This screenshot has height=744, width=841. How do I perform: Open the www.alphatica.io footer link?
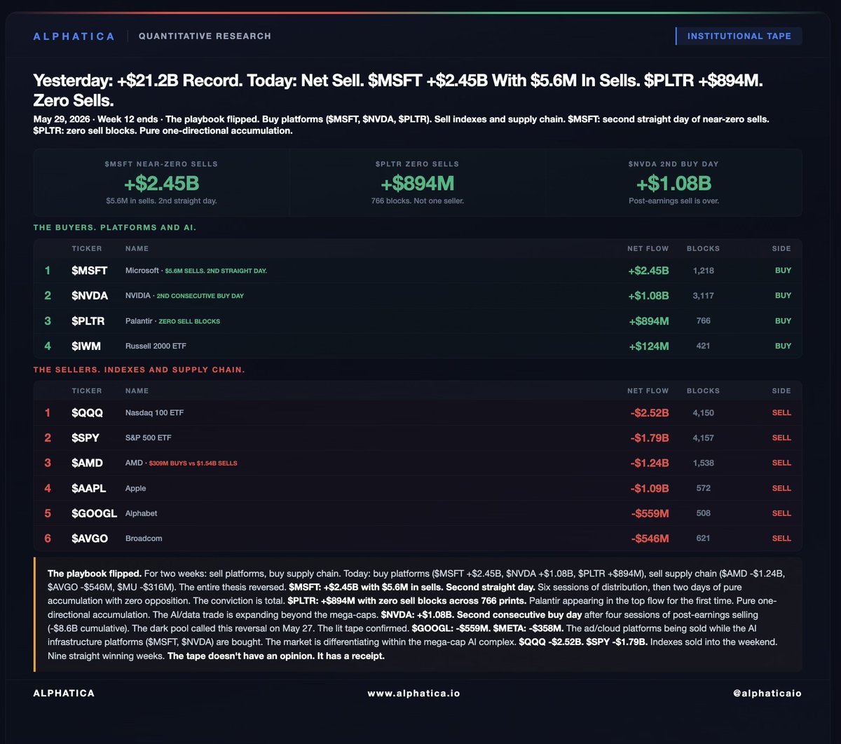(413, 693)
